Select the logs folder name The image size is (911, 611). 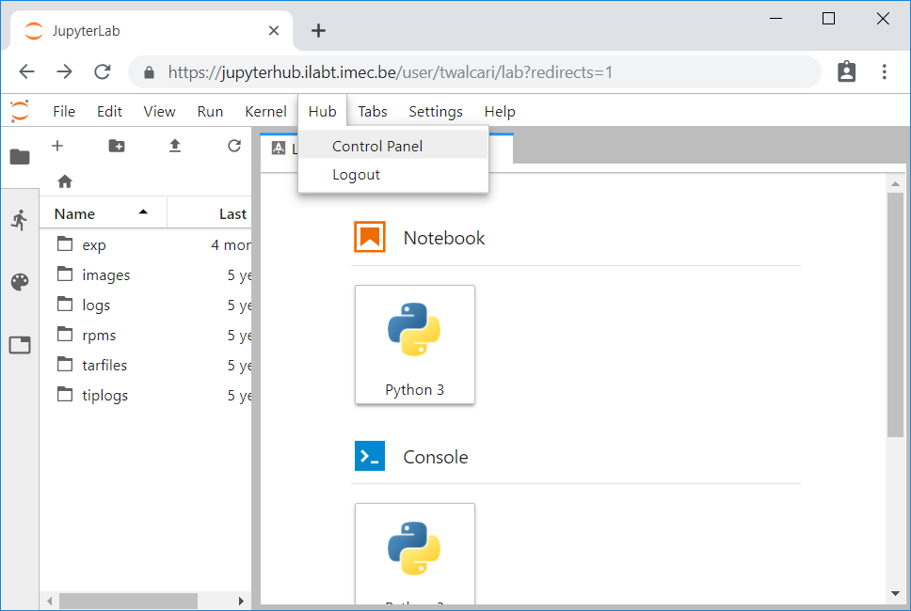96,305
